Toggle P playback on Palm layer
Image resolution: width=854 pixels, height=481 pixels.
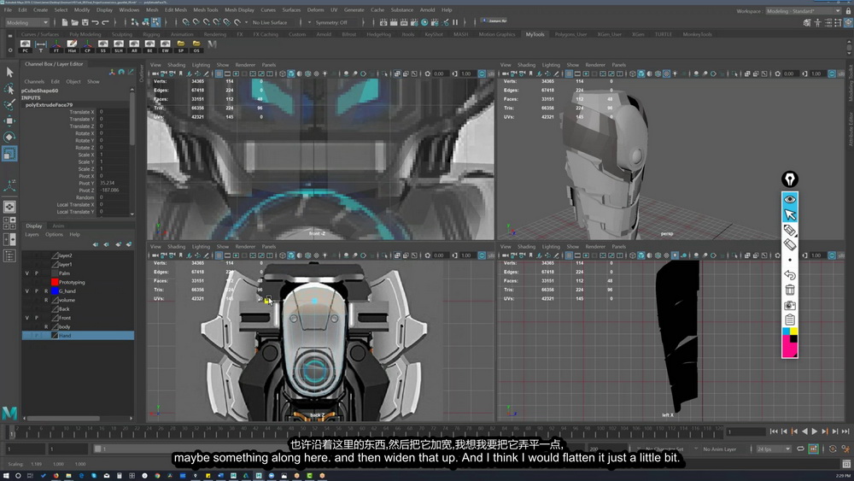(x=37, y=273)
